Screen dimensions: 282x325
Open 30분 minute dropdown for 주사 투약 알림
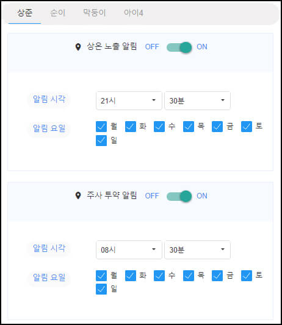click(197, 250)
